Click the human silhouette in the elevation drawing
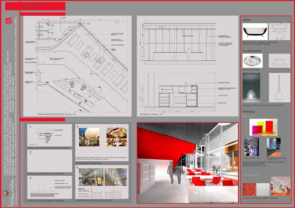Screen dimensions: 295x208 tap(189, 54)
